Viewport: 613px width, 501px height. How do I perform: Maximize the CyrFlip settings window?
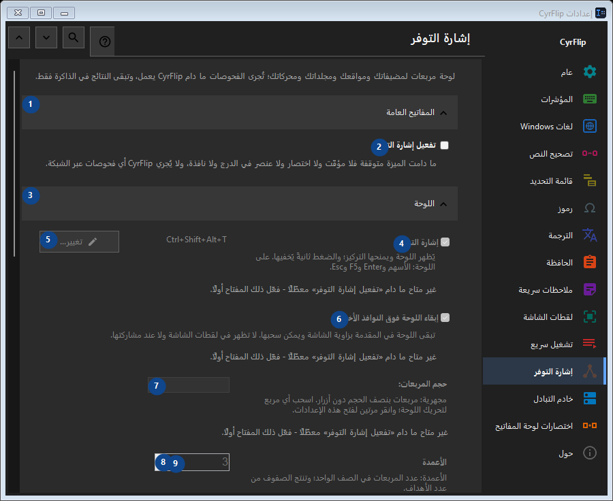[x=41, y=13]
